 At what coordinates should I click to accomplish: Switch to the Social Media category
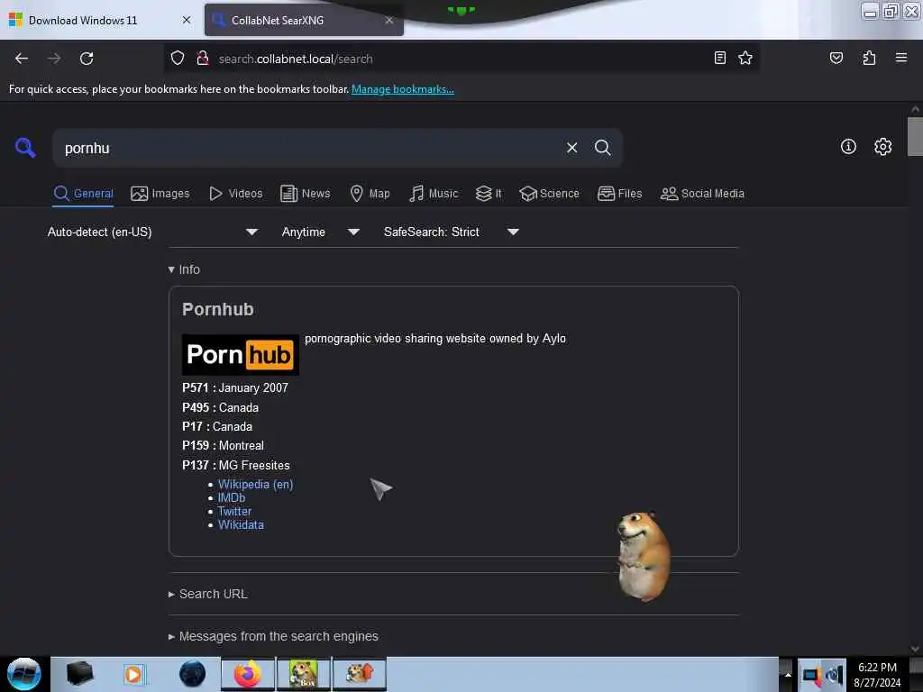coord(702,194)
